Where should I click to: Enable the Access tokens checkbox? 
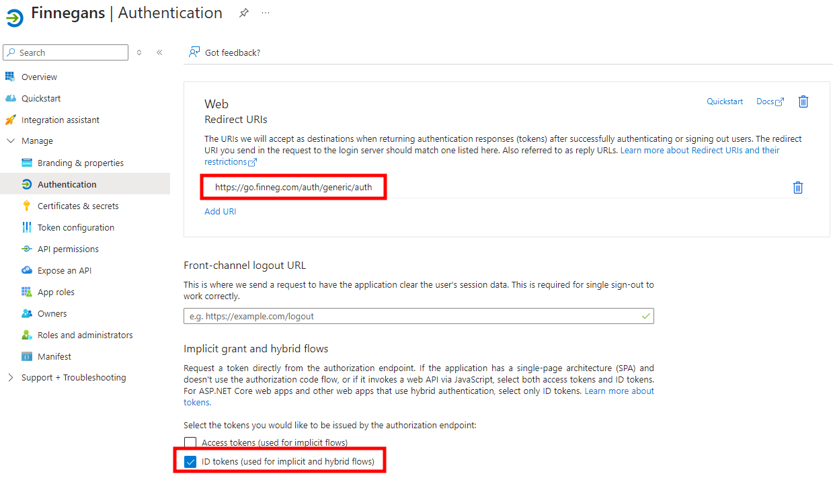190,442
